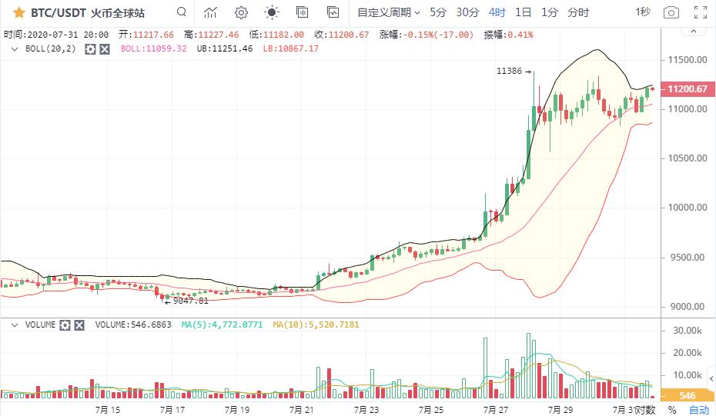Remove the BOLL indicator with X
This screenshot has height=416, width=716.
(105, 48)
